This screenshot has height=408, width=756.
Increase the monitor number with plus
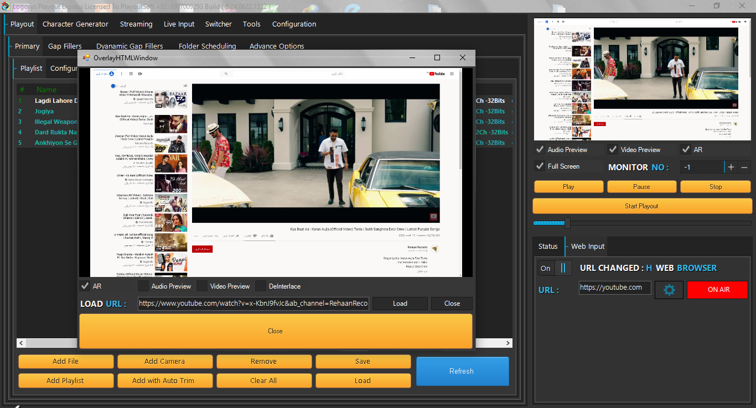731,167
